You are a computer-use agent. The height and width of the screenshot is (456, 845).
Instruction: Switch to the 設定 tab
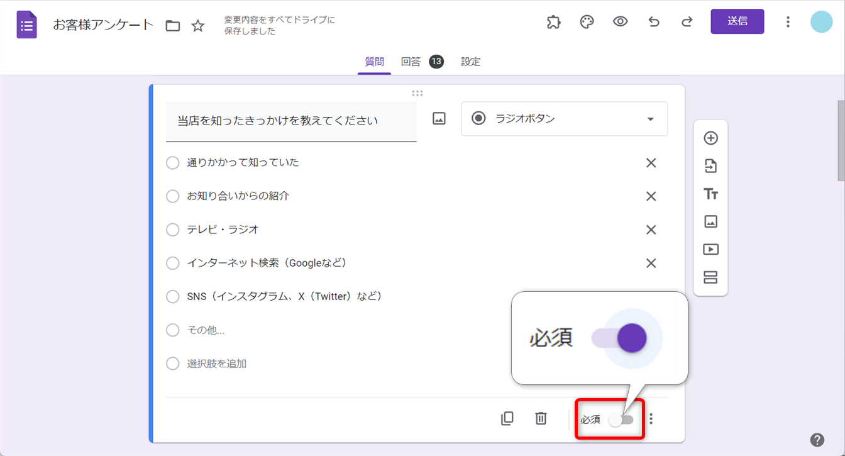pyautogui.click(x=470, y=62)
